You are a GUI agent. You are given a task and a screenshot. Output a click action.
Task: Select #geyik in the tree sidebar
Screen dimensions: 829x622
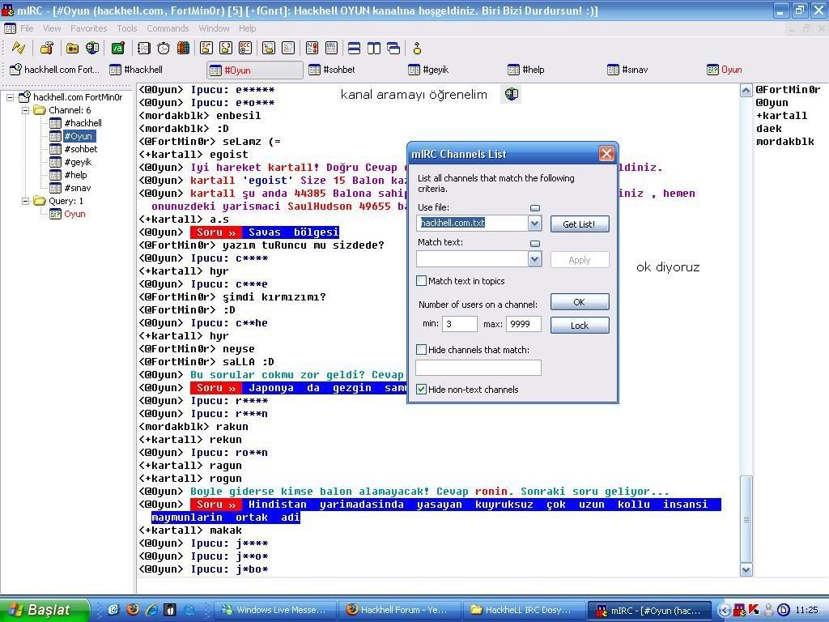(x=78, y=162)
